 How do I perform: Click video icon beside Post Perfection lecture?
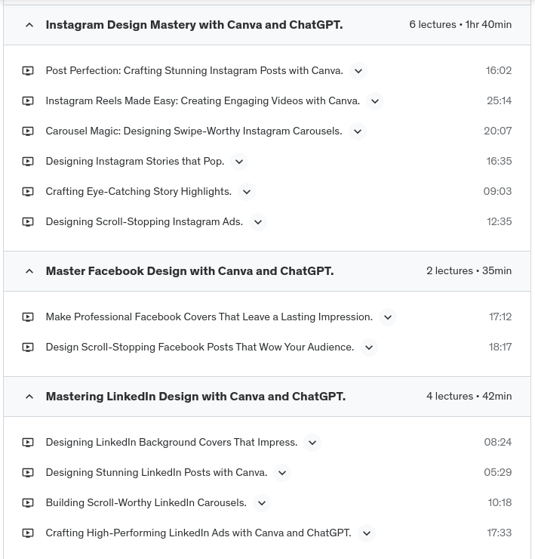click(x=28, y=71)
